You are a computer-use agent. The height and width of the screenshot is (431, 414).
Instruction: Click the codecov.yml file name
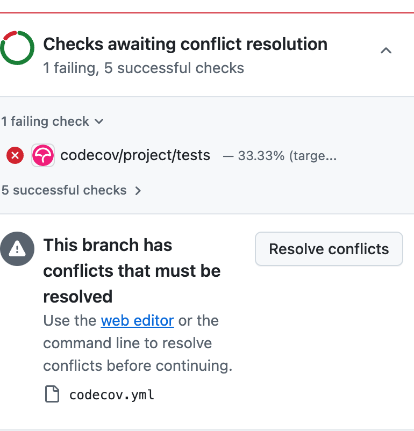[111, 394]
